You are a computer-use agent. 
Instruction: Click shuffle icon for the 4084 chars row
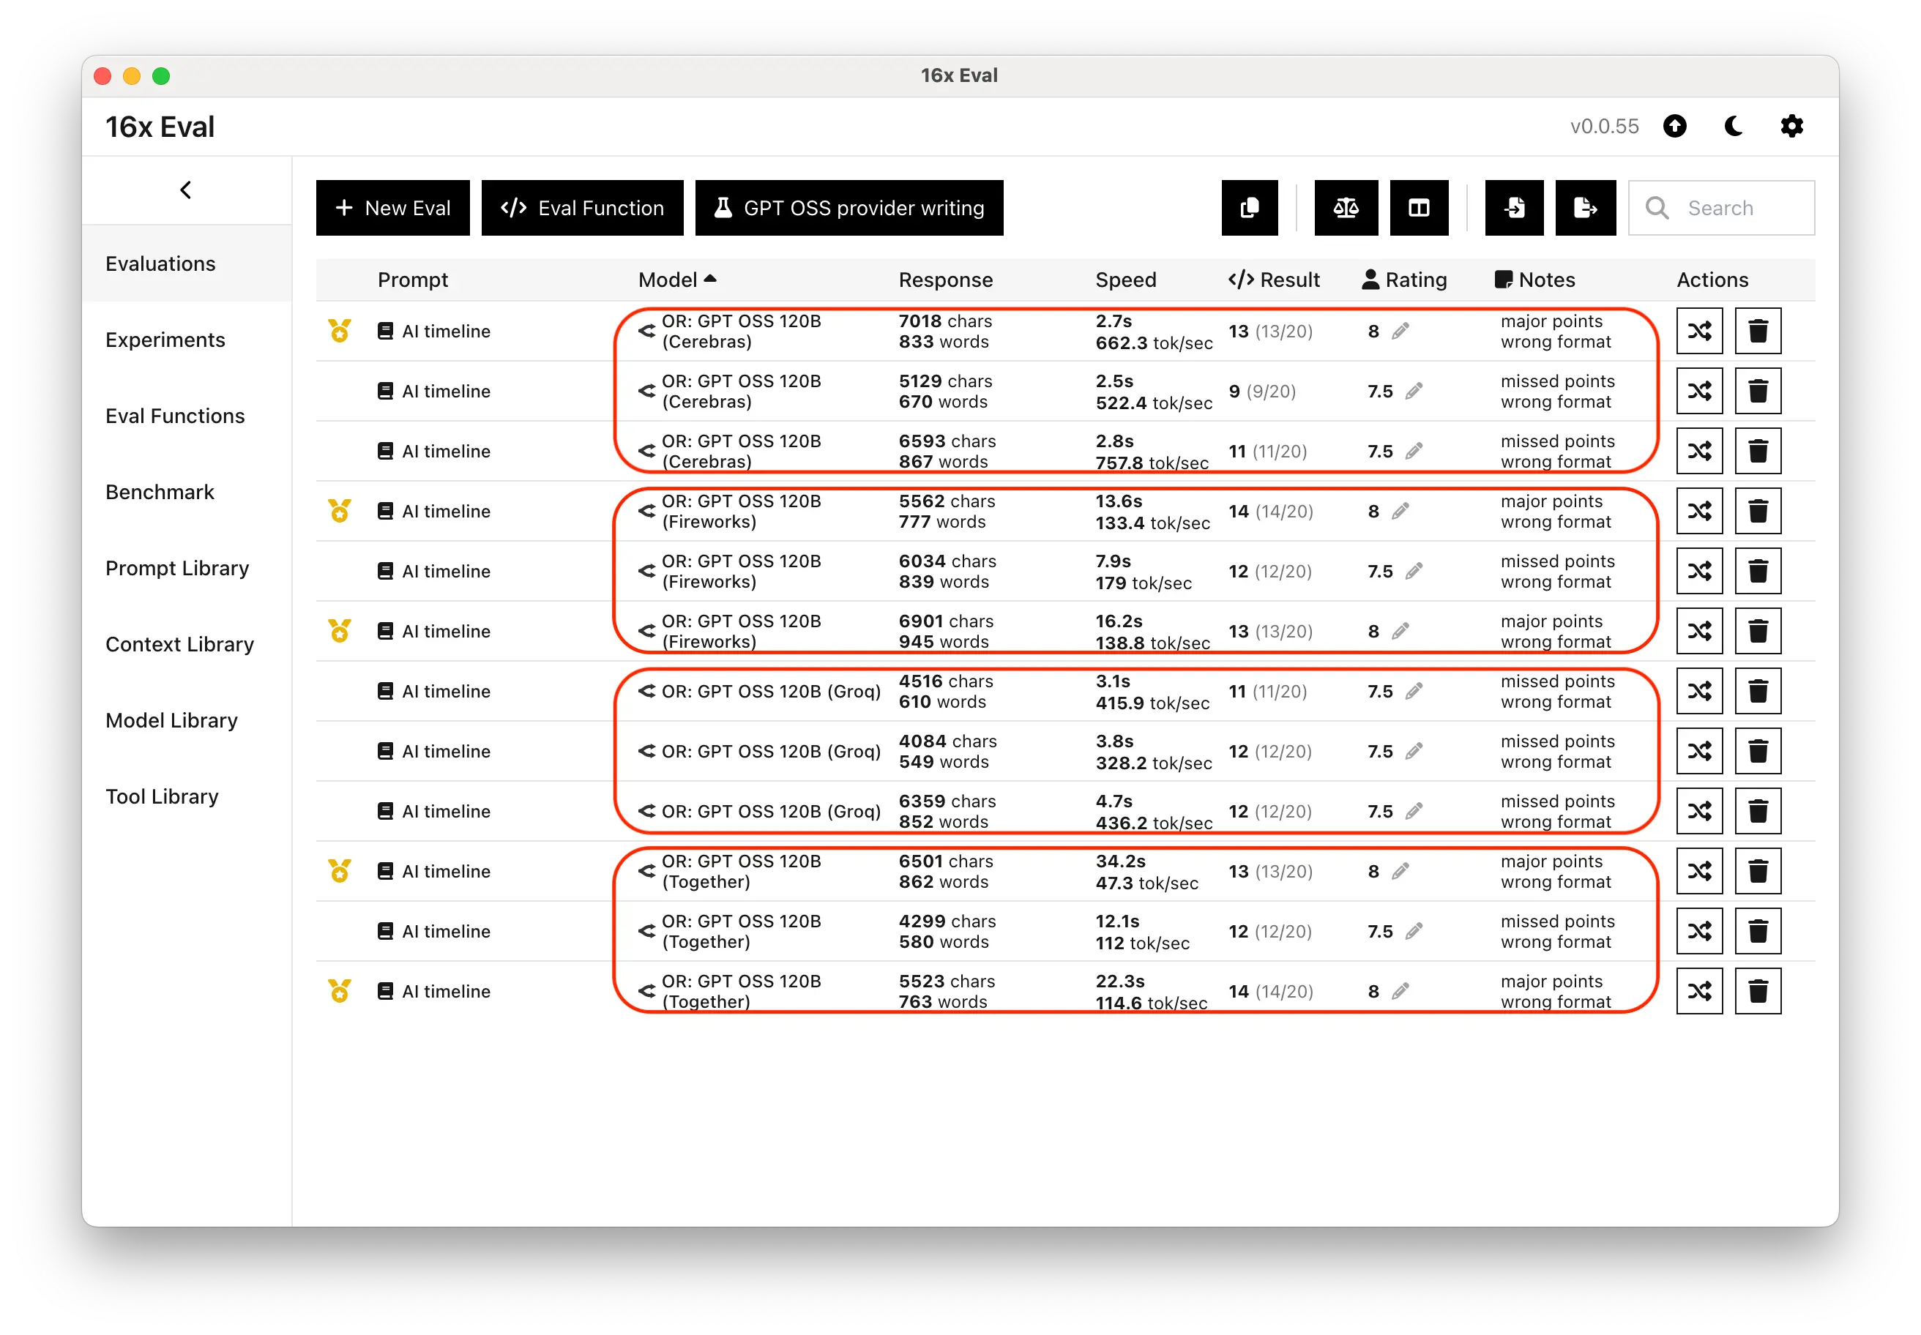click(1699, 751)
